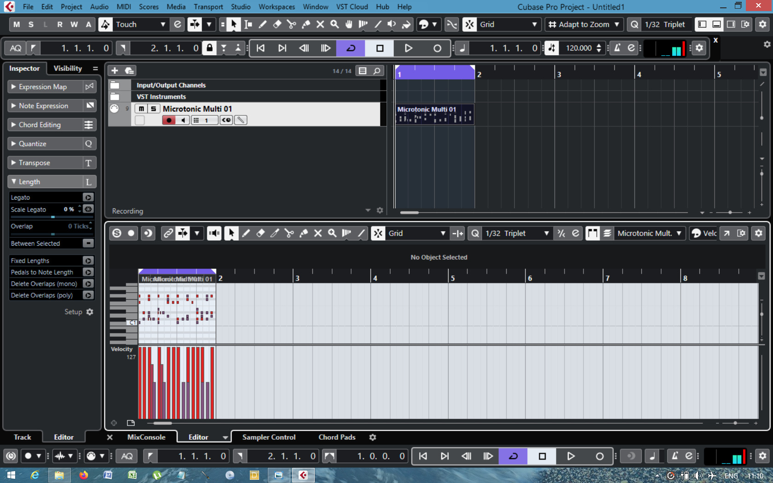
Task: Click the Windows Start button in taskbar
Action: [11, 475]
